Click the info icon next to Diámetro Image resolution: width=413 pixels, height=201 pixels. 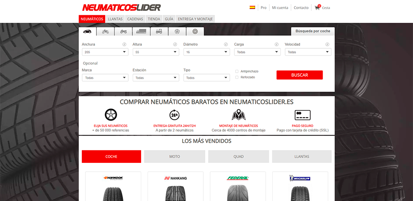point(226,44)
